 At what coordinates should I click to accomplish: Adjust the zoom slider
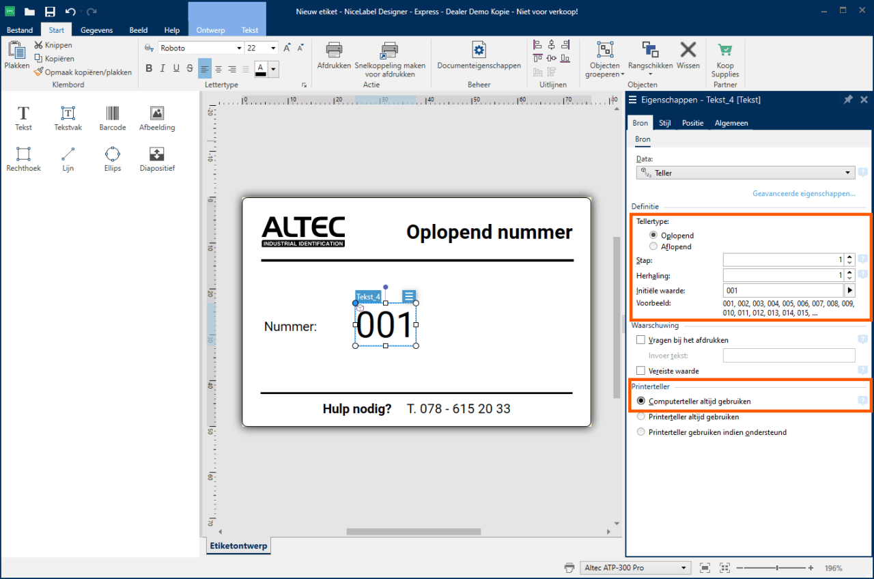[777, 568]
